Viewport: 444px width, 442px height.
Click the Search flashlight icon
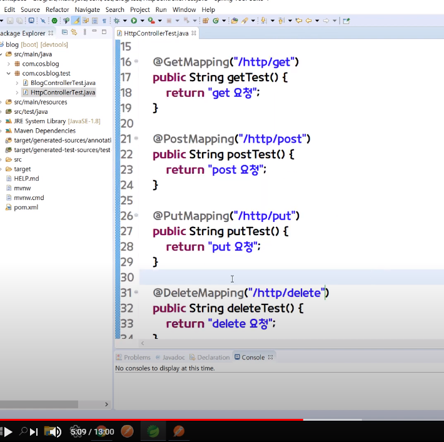point(245,21)
